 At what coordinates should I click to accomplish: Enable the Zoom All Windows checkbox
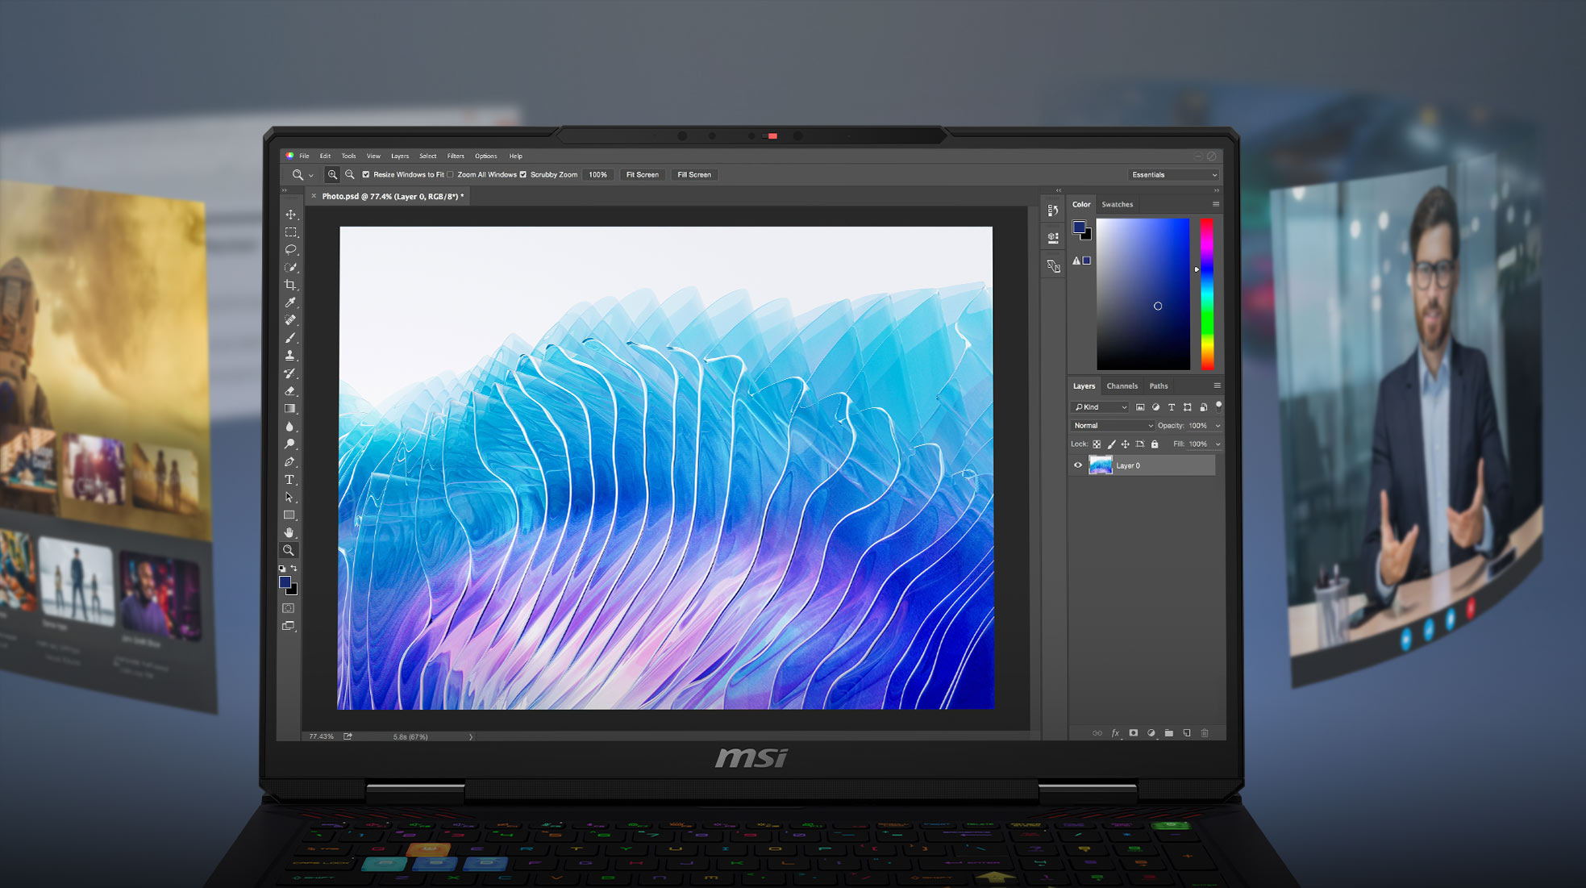451,174
